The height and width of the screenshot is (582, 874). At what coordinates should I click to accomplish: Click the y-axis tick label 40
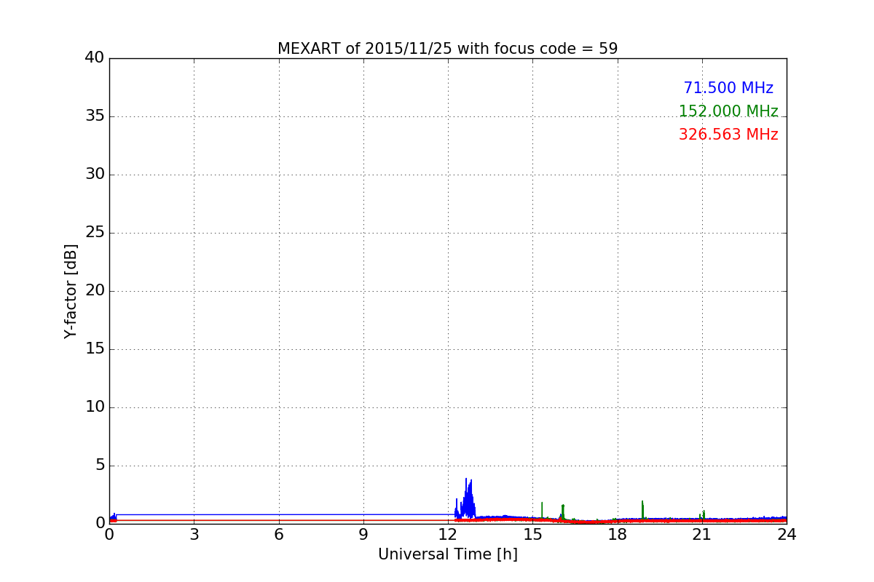(x=95, y=57)
